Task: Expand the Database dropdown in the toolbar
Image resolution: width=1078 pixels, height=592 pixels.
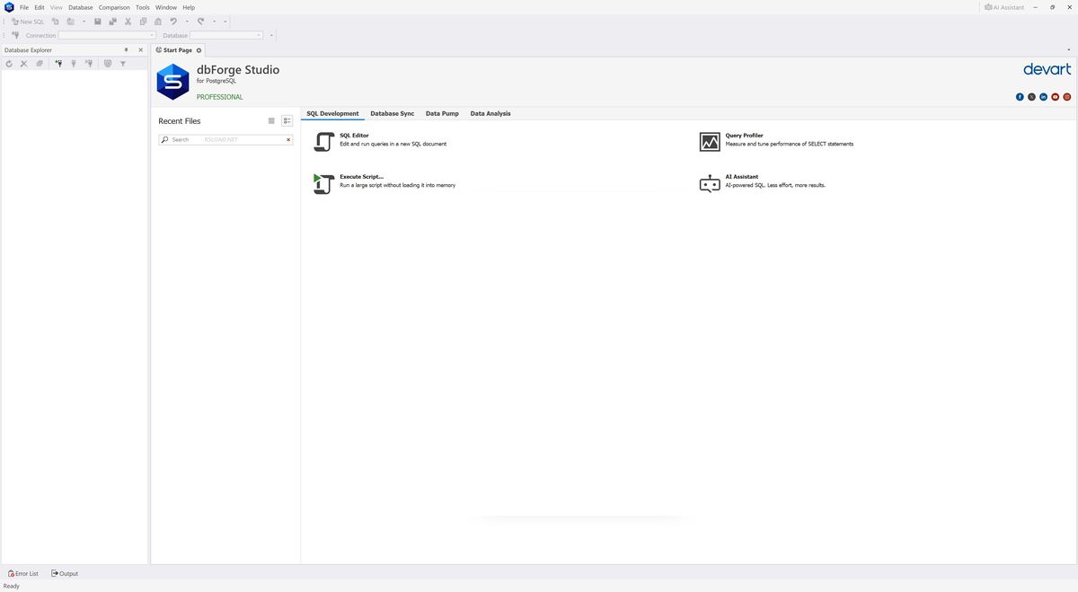Action: [x=260, y=36]
